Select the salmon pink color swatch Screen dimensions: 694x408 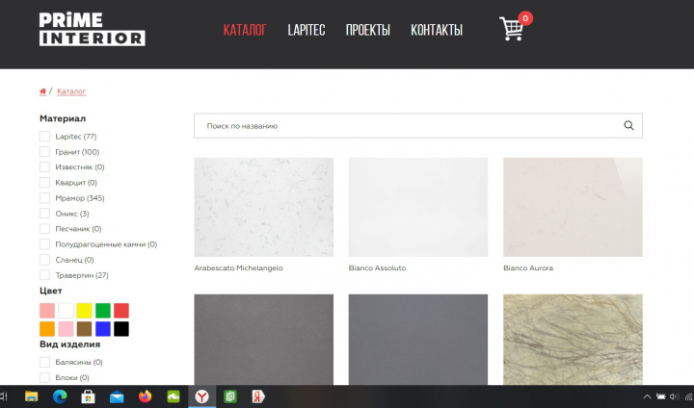click(x=47, y=310)
